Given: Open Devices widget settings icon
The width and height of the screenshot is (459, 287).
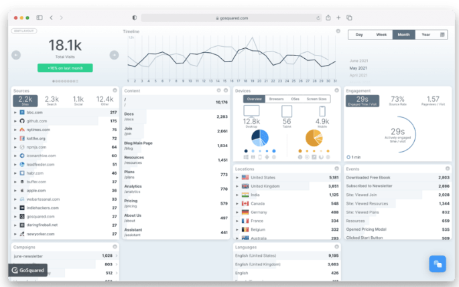Looking at the screenshot, I should (x=336, y=90).
